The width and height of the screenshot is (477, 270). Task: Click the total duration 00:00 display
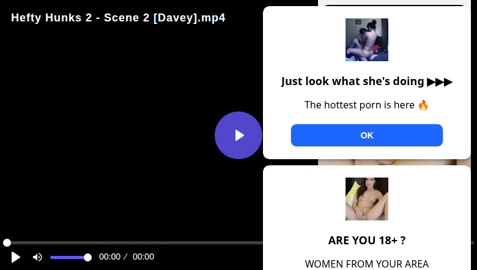(x=143, y=257)
